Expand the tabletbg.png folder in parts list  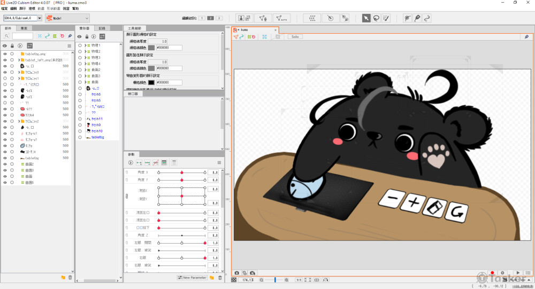coord(18,54)
